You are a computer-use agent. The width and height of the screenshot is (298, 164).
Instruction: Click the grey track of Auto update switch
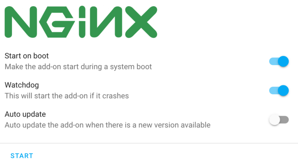pos(284,120)
